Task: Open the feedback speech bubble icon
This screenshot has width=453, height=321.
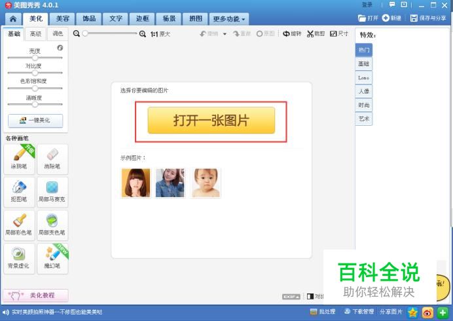Action: pos(392,5)
